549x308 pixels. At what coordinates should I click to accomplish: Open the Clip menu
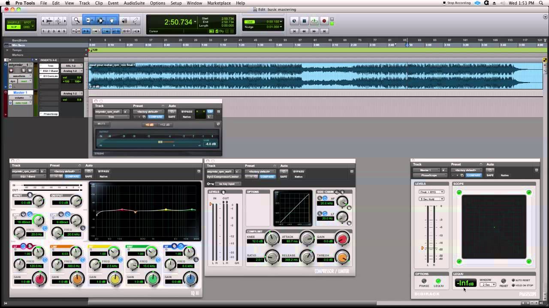pyautogui.click(x=99, y=3)
